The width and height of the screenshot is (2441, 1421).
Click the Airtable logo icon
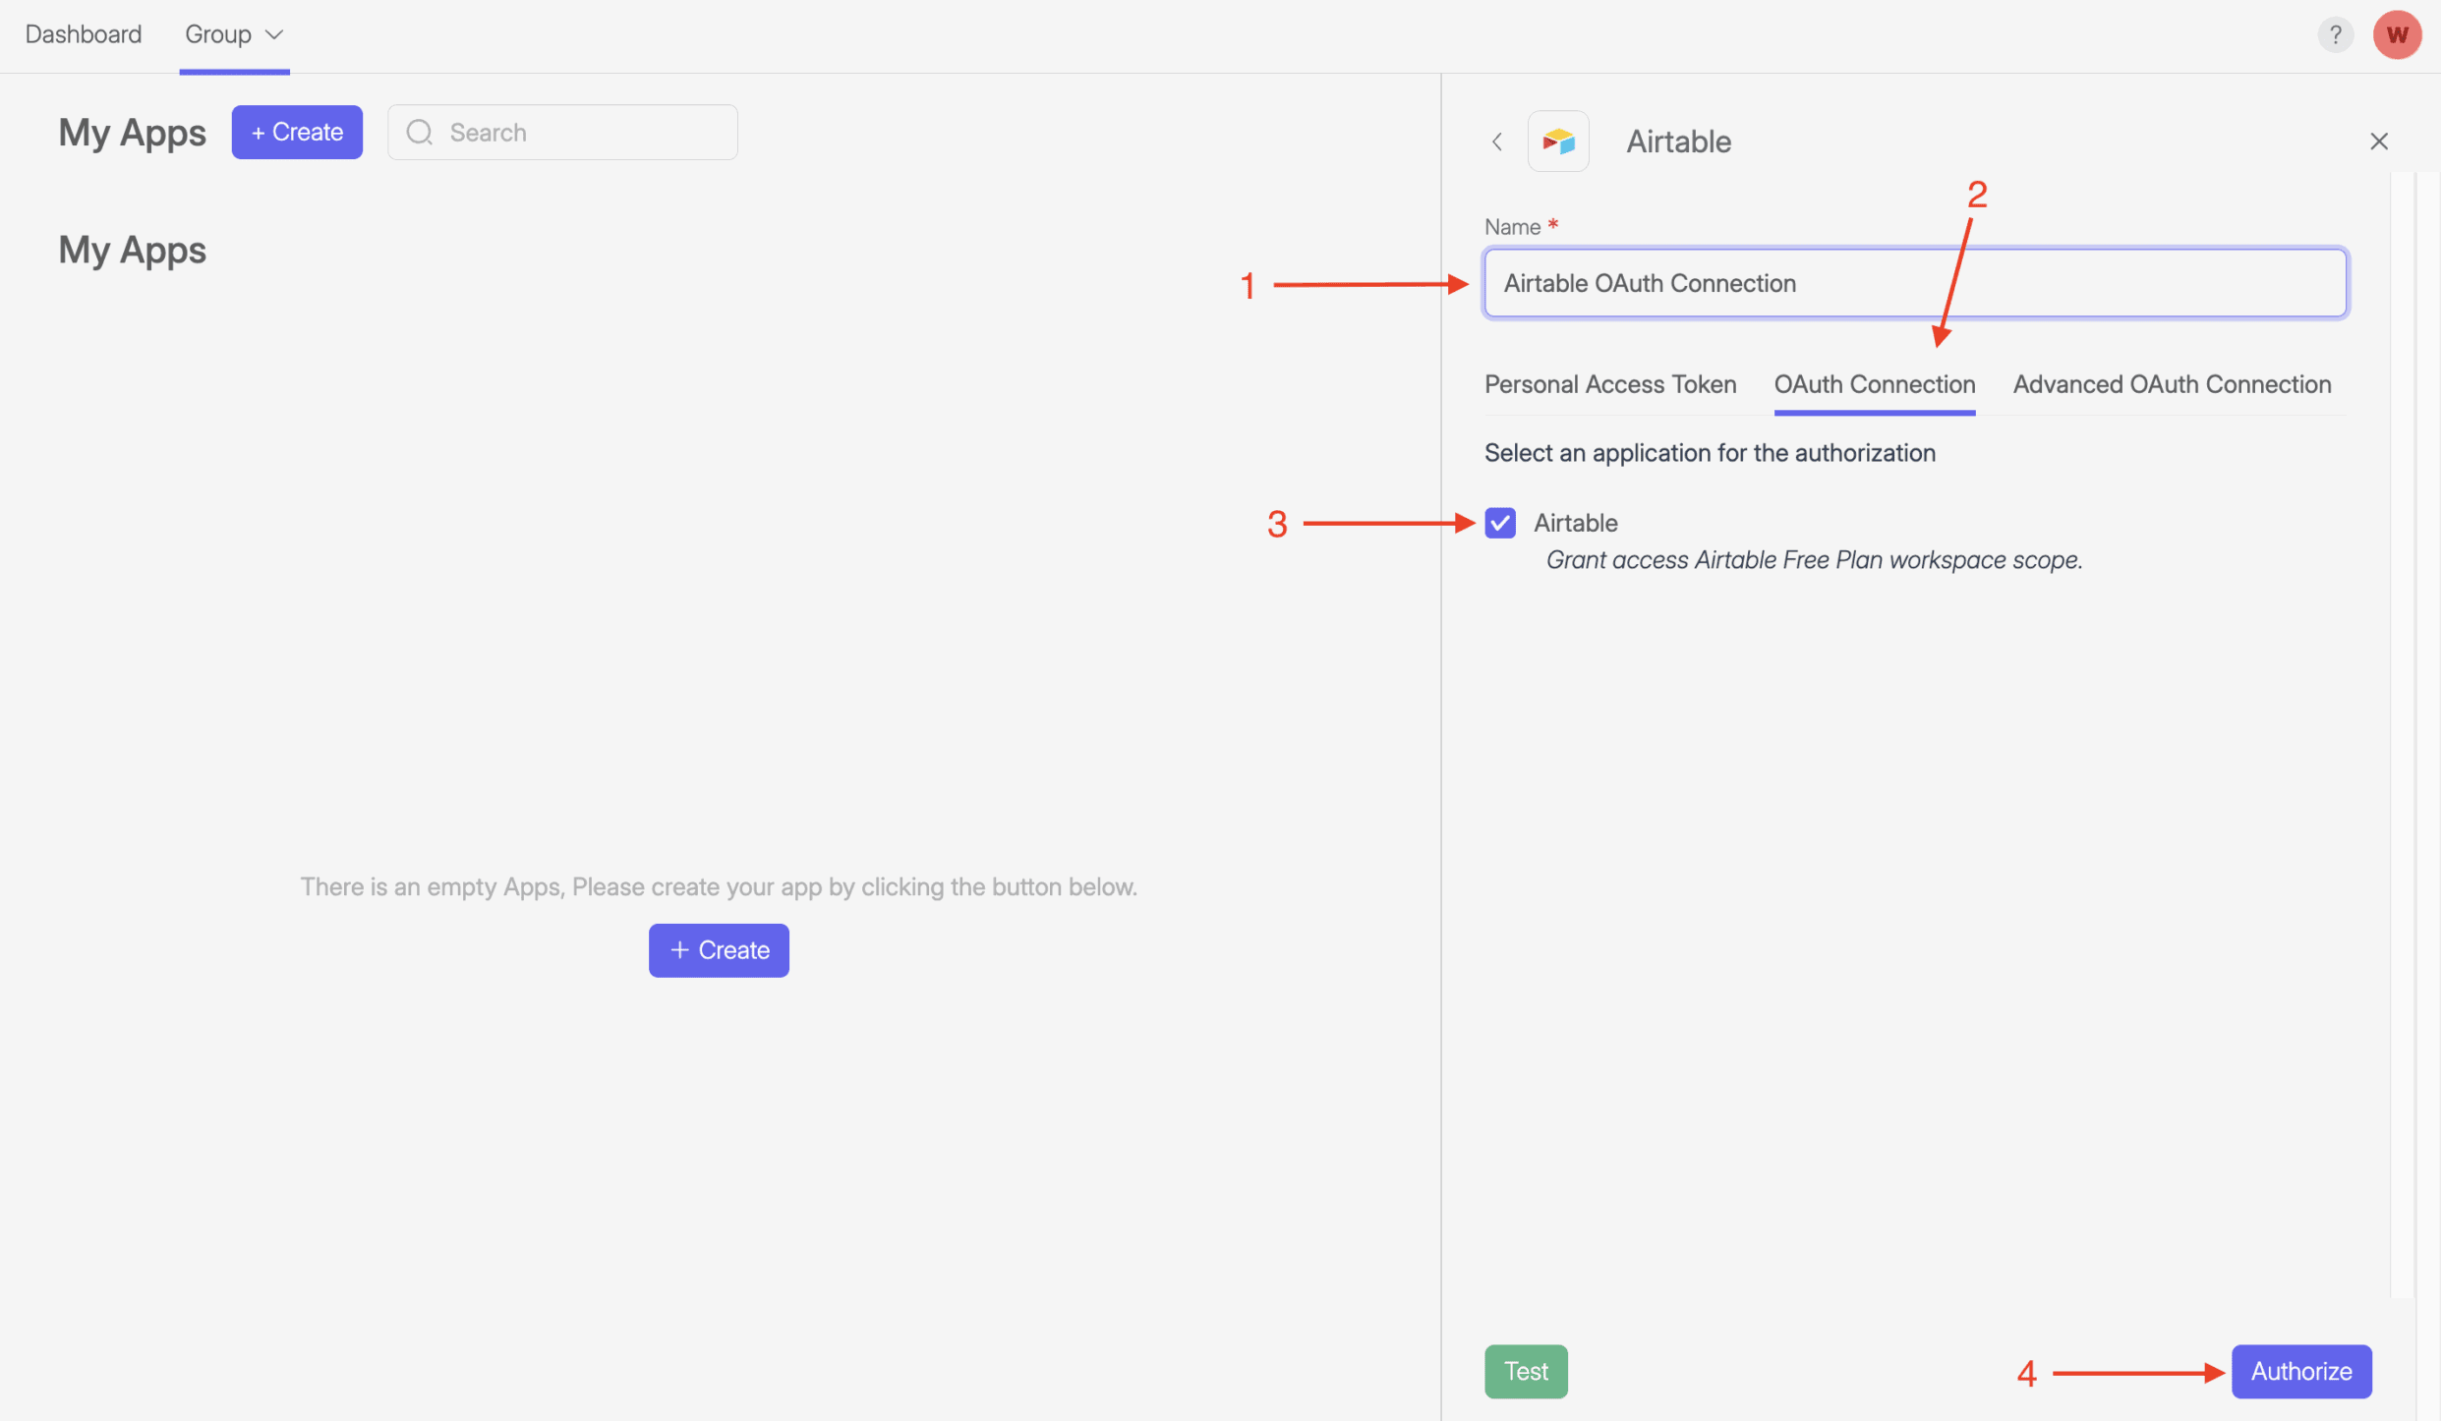pyautogui.click(x=1558, y=142)
